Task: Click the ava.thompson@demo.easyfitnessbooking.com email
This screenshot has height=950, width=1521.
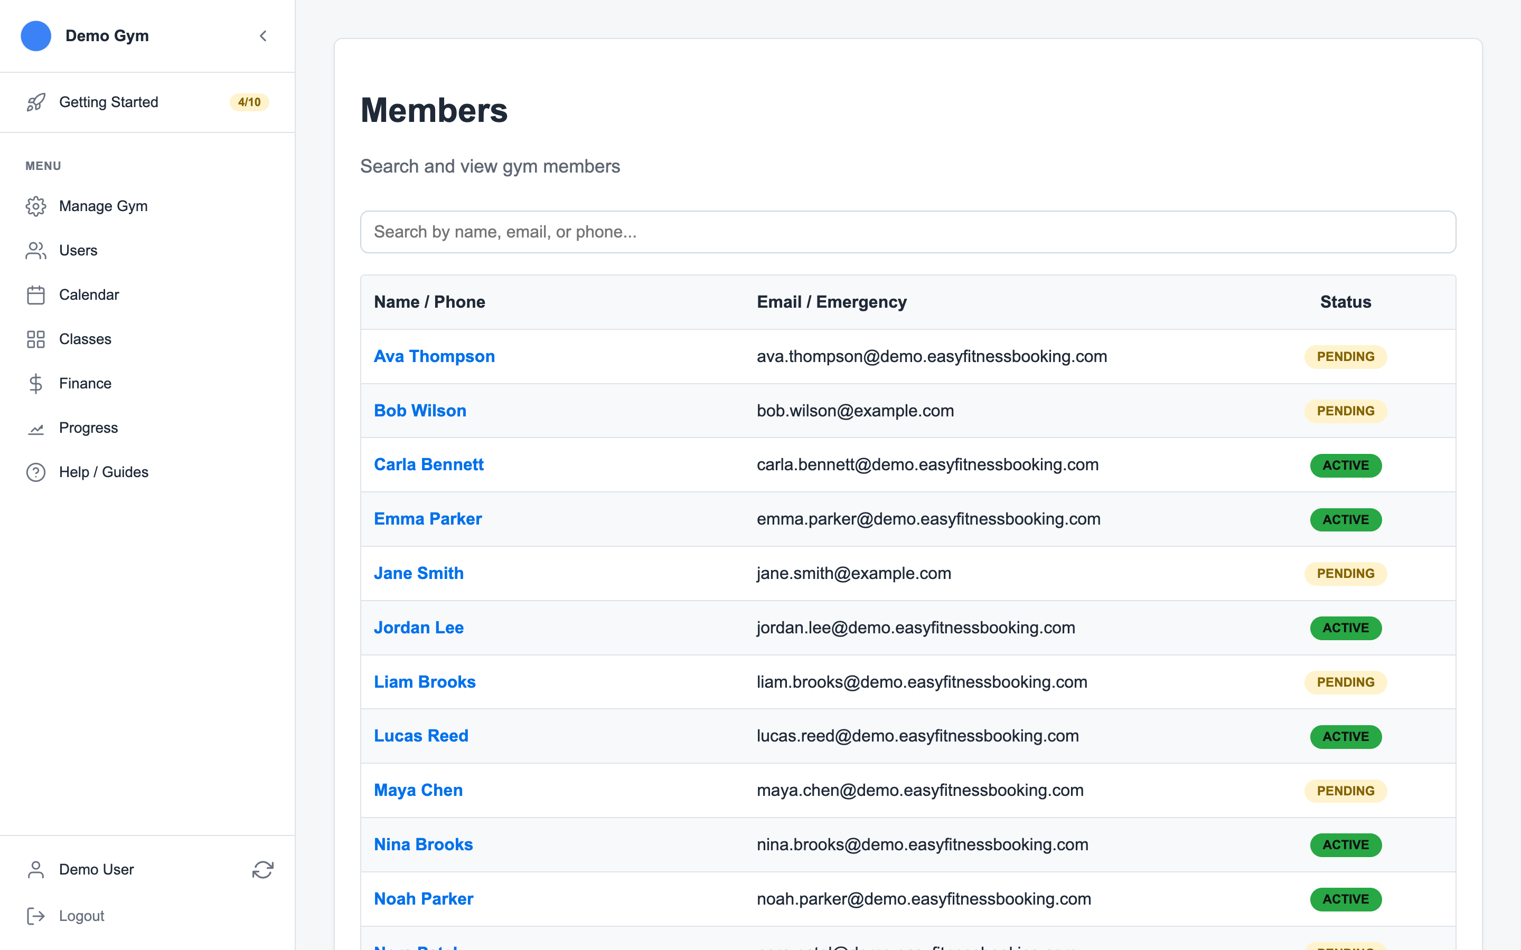Action: tap(932, 356)
